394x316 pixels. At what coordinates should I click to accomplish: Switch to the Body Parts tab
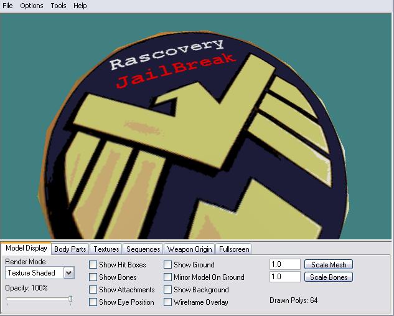70,249
